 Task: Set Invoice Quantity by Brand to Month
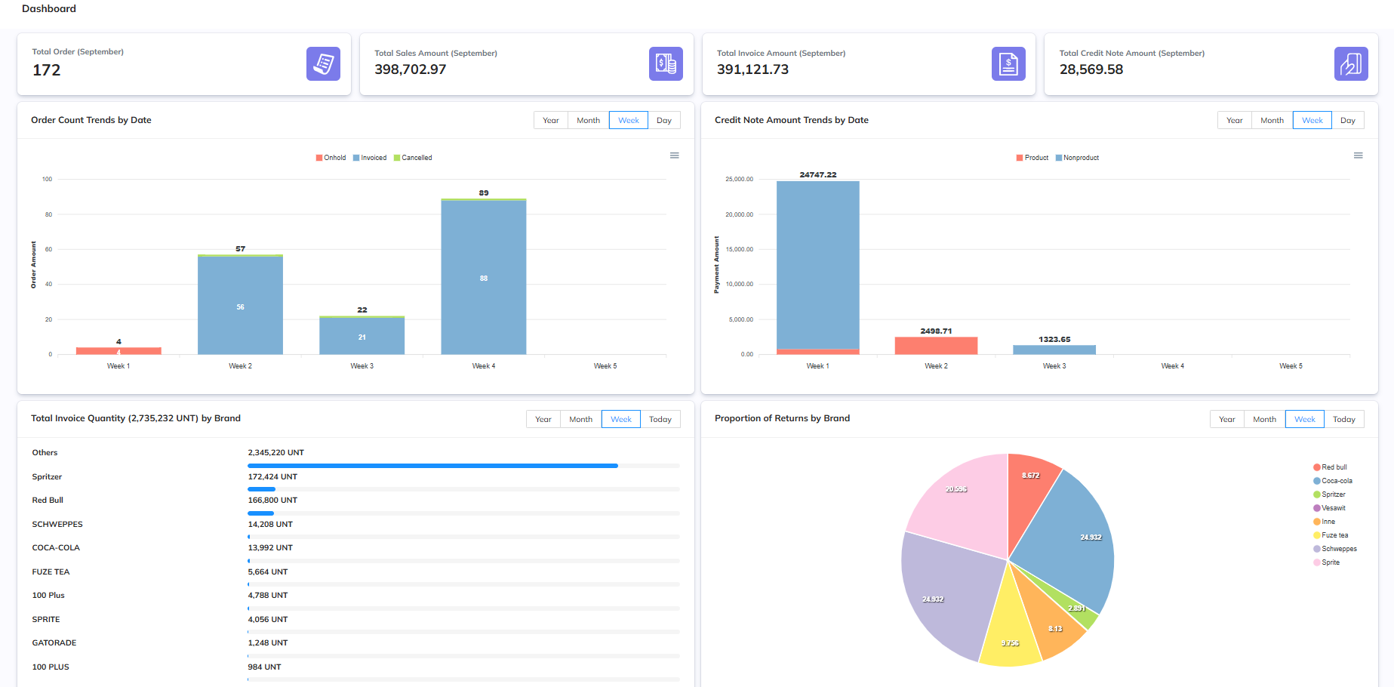coord(581,419)
